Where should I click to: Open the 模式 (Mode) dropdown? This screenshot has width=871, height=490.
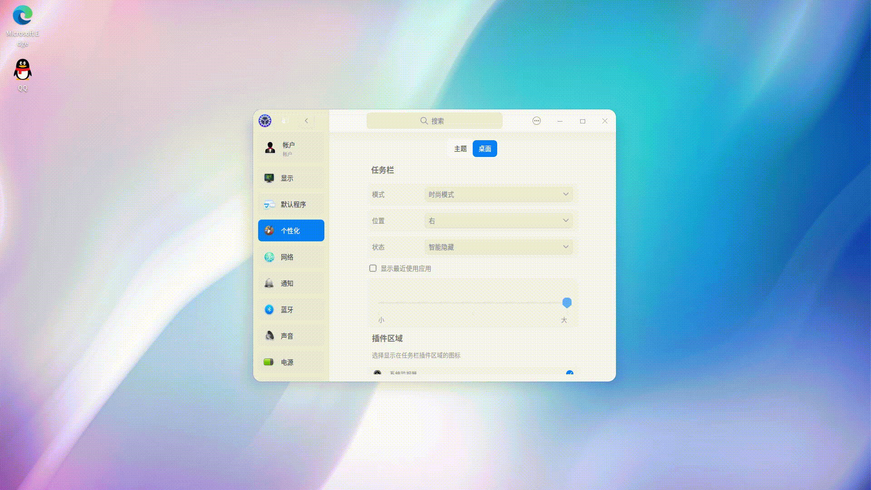click(499, 194)
